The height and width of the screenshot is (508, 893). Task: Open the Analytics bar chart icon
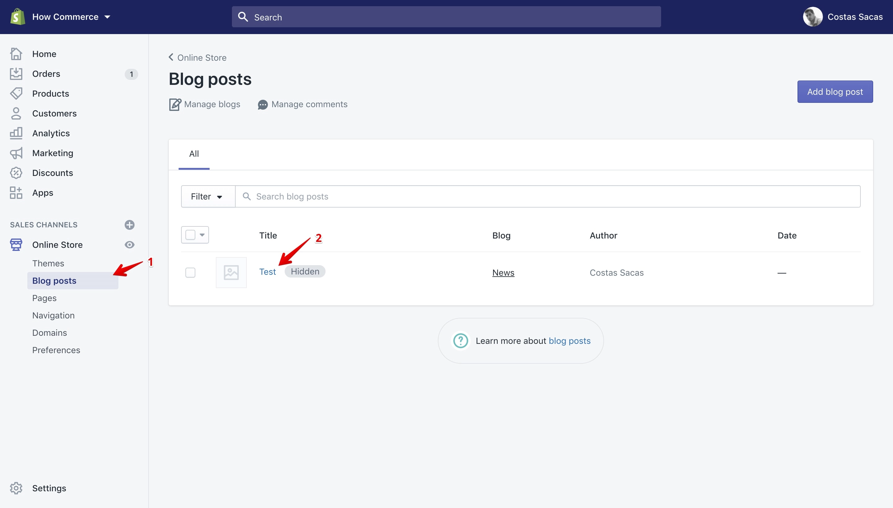pos(16,133)
